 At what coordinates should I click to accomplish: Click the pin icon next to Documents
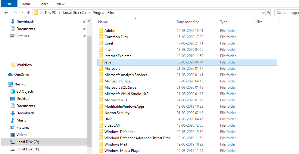(x=84, y=29)
